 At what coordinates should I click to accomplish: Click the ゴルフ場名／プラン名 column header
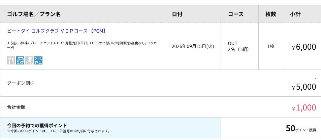34,14
